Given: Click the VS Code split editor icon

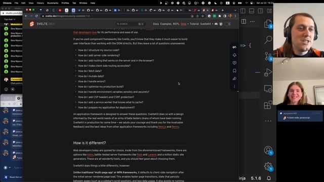Looking at the screenshot, I should point(244,21).
